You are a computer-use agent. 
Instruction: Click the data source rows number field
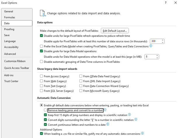point(155,41)
